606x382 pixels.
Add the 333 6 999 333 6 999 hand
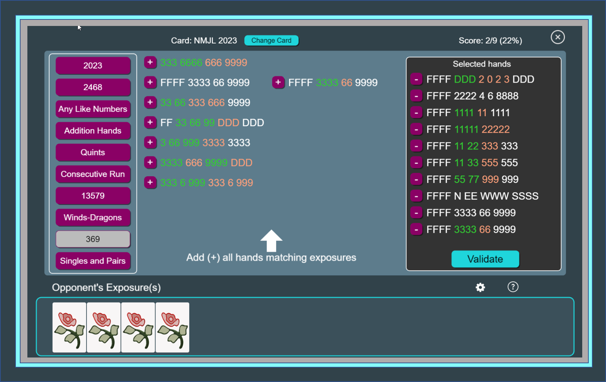(150, 183)
